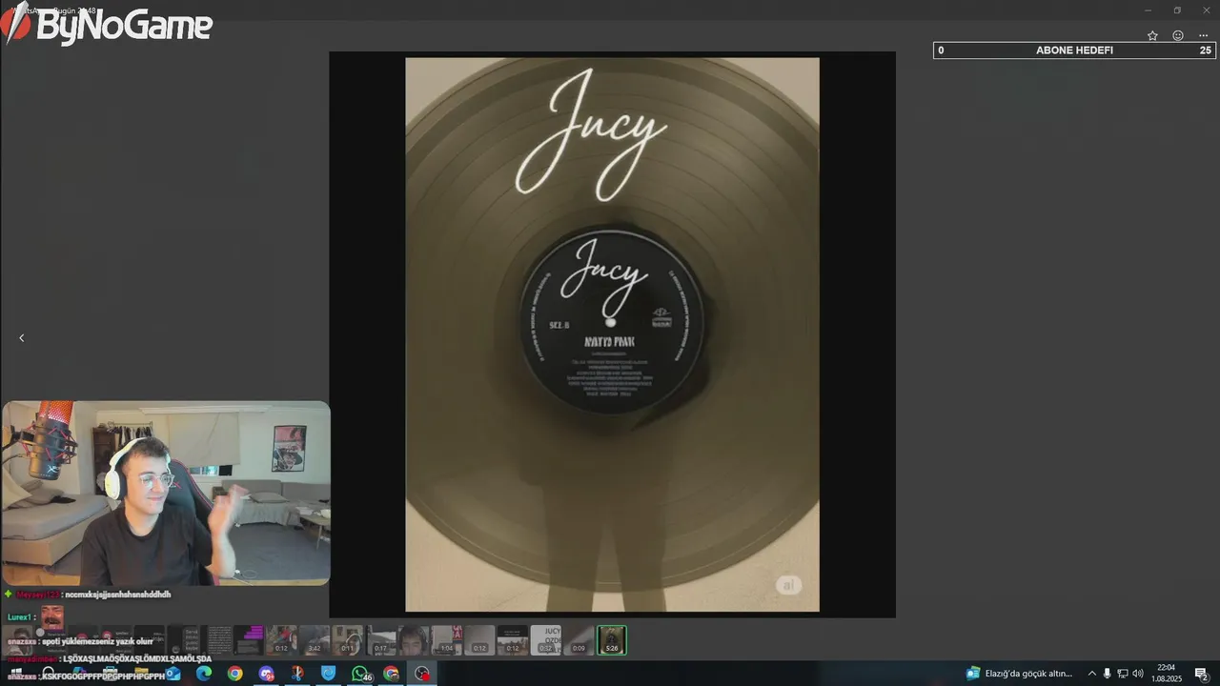Open the active recording app taskbar icon
The width and height of the screenshot is (1220, 686).
(422, 674)
